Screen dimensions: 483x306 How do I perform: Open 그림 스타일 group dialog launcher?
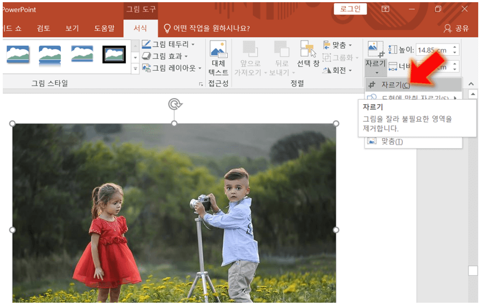tap(201, 84)
